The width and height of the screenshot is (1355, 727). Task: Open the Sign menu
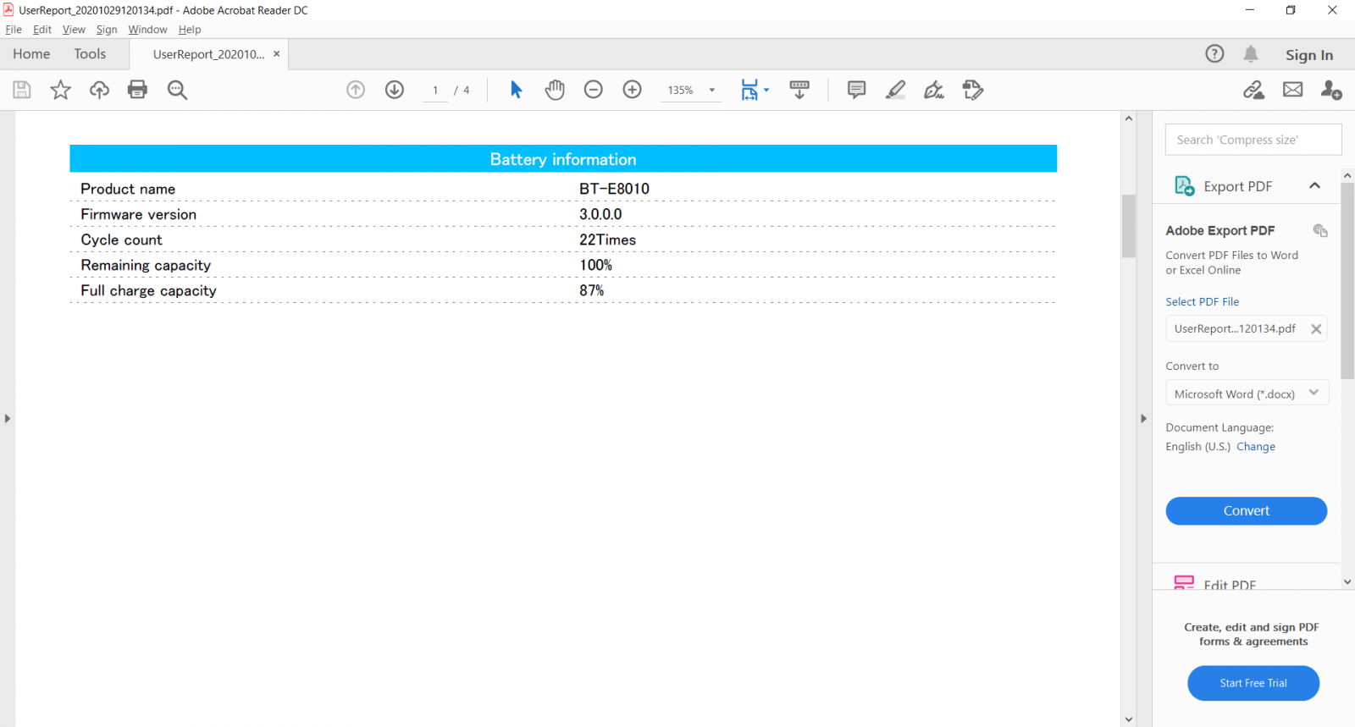[107, 30]
